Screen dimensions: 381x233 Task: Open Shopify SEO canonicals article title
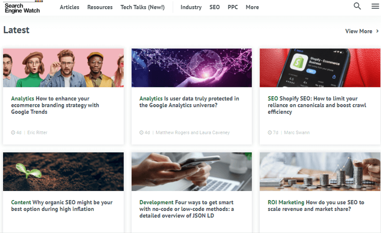pos(317,105)
